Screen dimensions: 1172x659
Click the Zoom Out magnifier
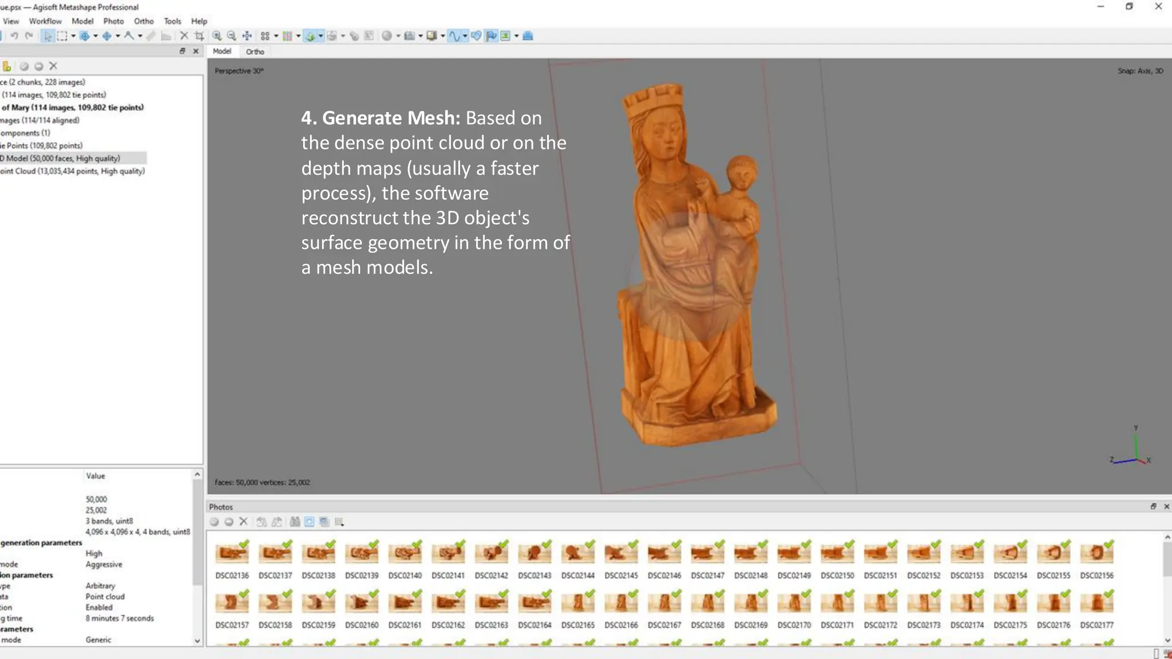232,36
